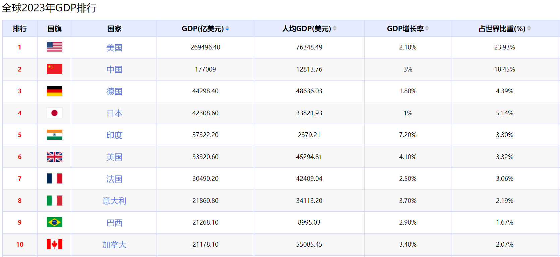
Task: Open the 美国 country link
Action: pyautogui.click(x=114, y=48)
